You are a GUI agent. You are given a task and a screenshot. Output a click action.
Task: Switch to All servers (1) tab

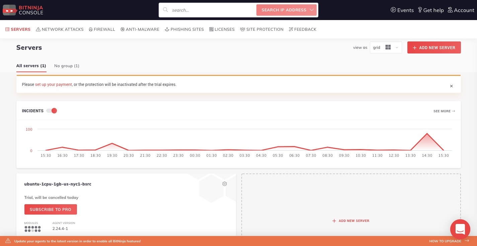coord(31,66)
